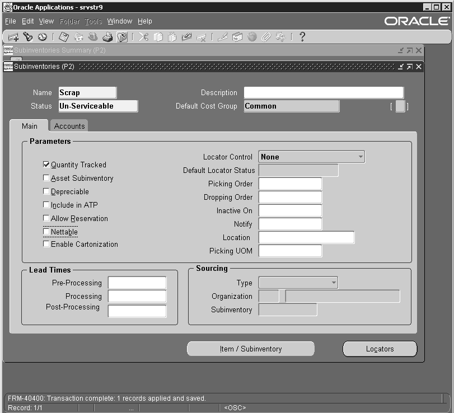Click the Record: 1/1 status text
The height and width of the screenshot is (413, 454).
[x=25, y=408]
